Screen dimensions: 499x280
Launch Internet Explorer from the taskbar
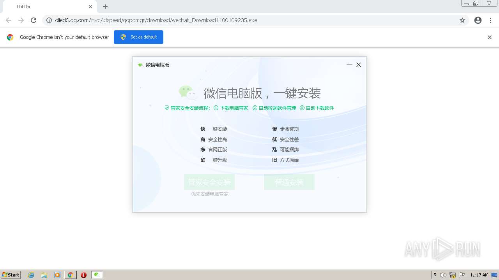(x=31, y=275)
